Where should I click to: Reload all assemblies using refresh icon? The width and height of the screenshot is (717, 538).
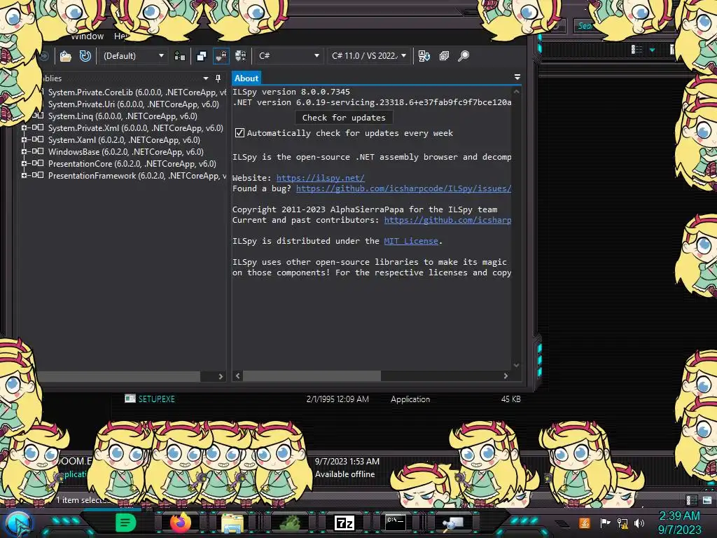pos(85,56)
